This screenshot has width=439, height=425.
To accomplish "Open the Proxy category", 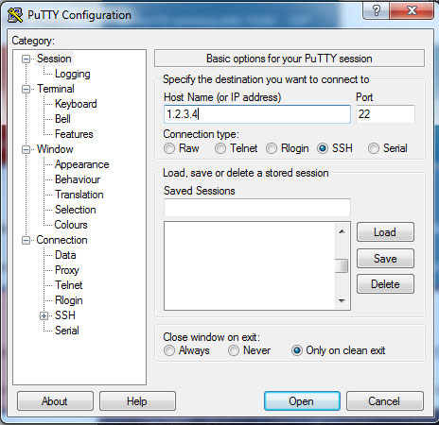I will pyautogui.click(x=67, y=270).
